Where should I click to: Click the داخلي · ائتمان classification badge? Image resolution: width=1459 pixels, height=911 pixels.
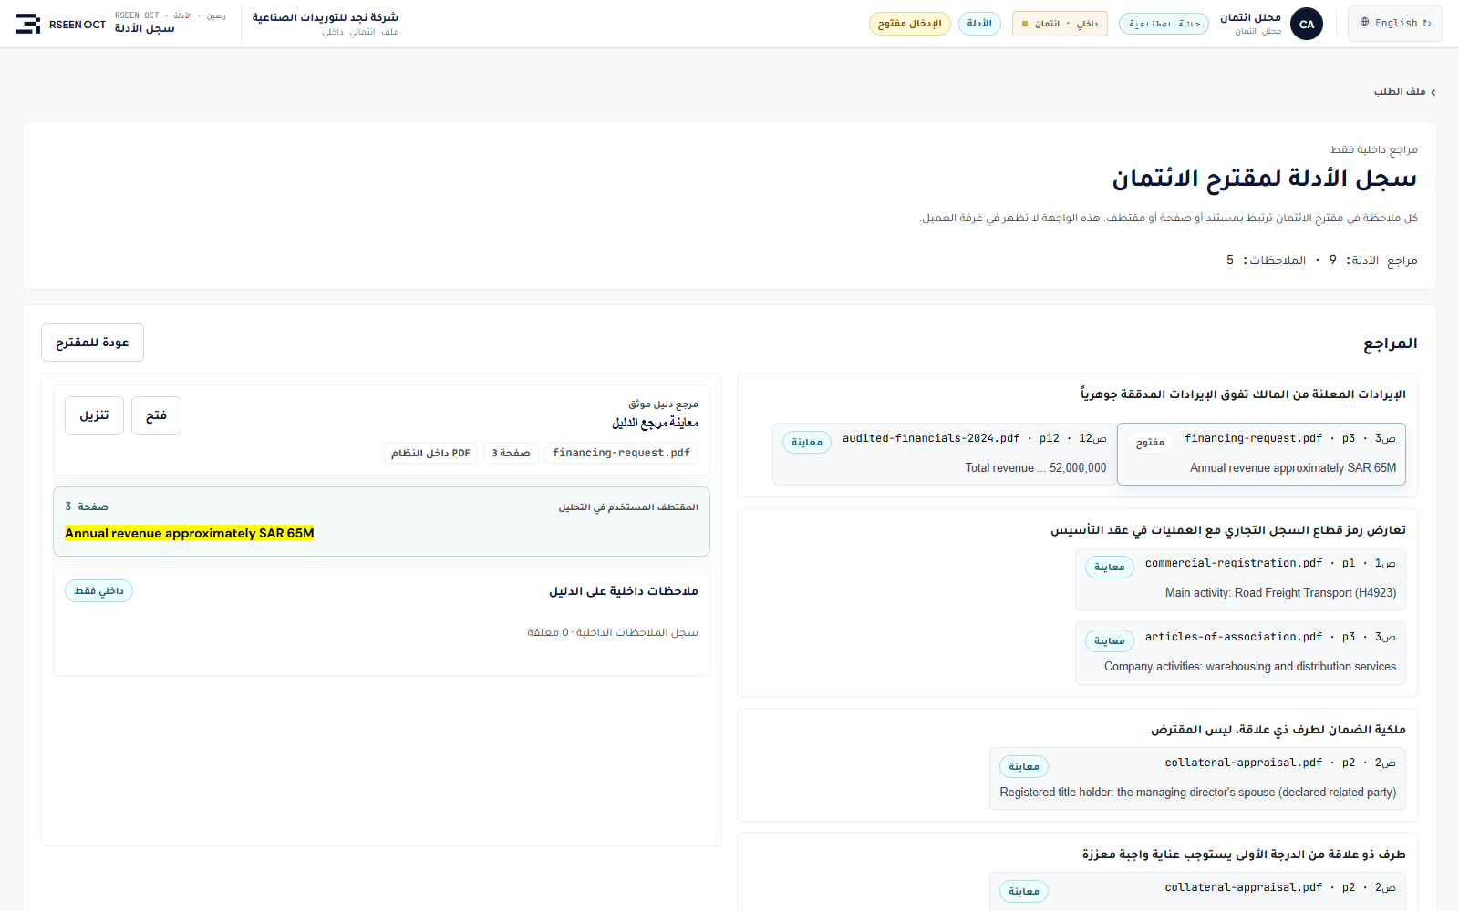1060,24
